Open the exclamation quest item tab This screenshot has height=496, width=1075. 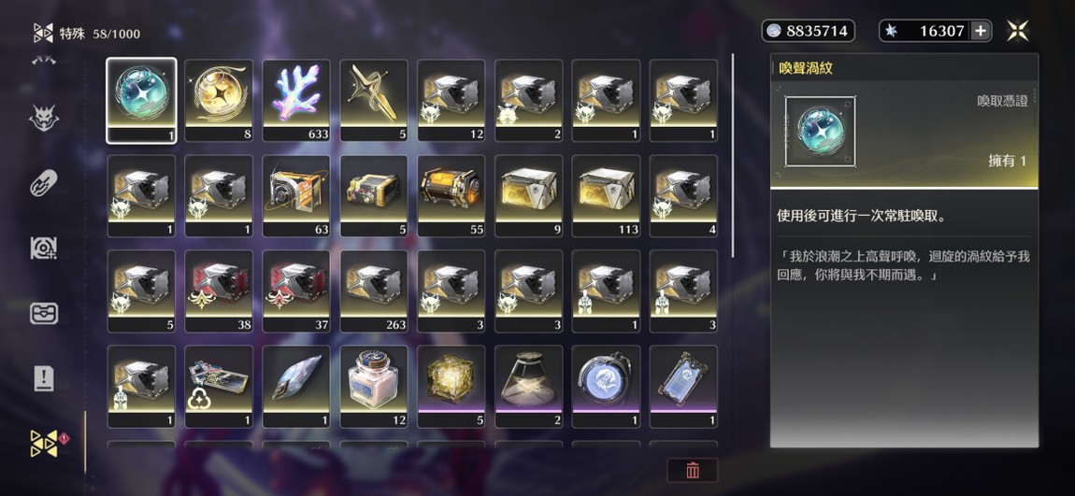click(x=44, y=378)
